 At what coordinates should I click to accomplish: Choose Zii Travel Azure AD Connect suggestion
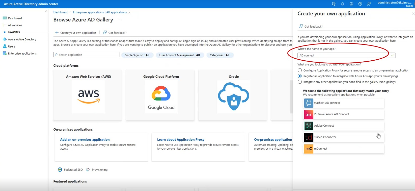(344, 114)
